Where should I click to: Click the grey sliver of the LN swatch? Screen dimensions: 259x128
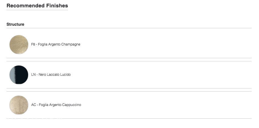(x=12, y=75)
